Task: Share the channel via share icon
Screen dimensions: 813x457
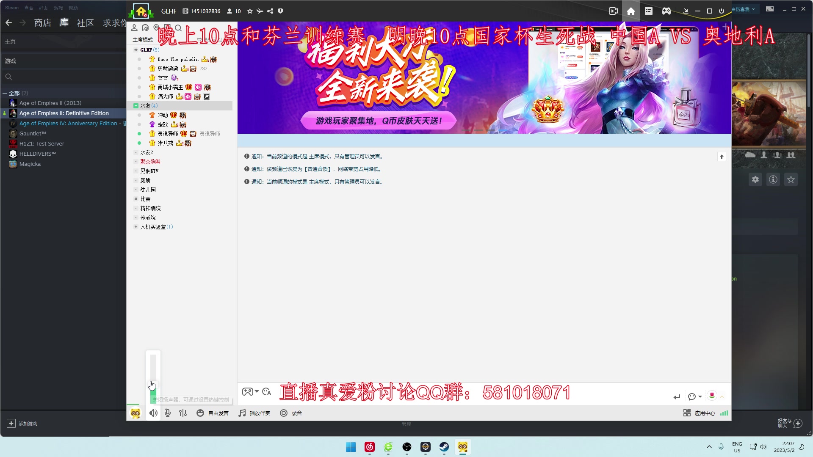Action: [x=270, y=11]
